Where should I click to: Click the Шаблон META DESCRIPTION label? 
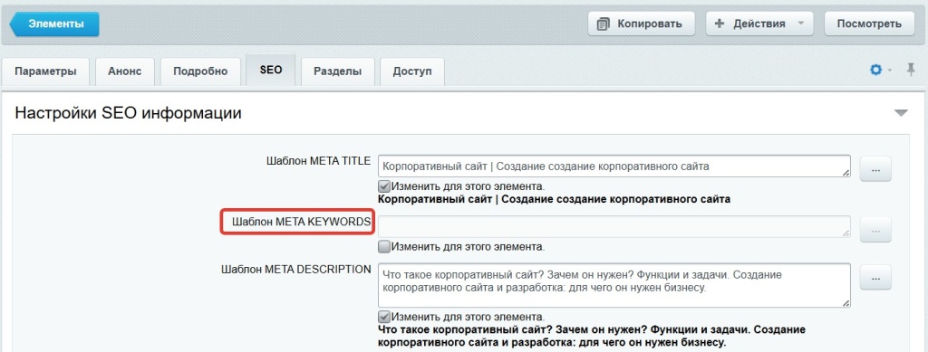pyautogui.click(x=296, y=270)
